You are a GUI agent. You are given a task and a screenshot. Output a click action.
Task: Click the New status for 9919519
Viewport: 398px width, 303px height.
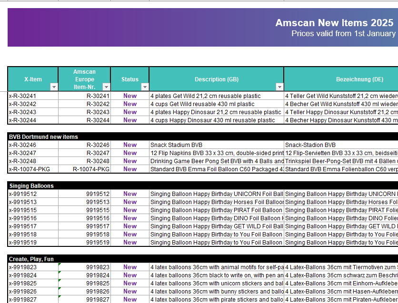(130, 243)
